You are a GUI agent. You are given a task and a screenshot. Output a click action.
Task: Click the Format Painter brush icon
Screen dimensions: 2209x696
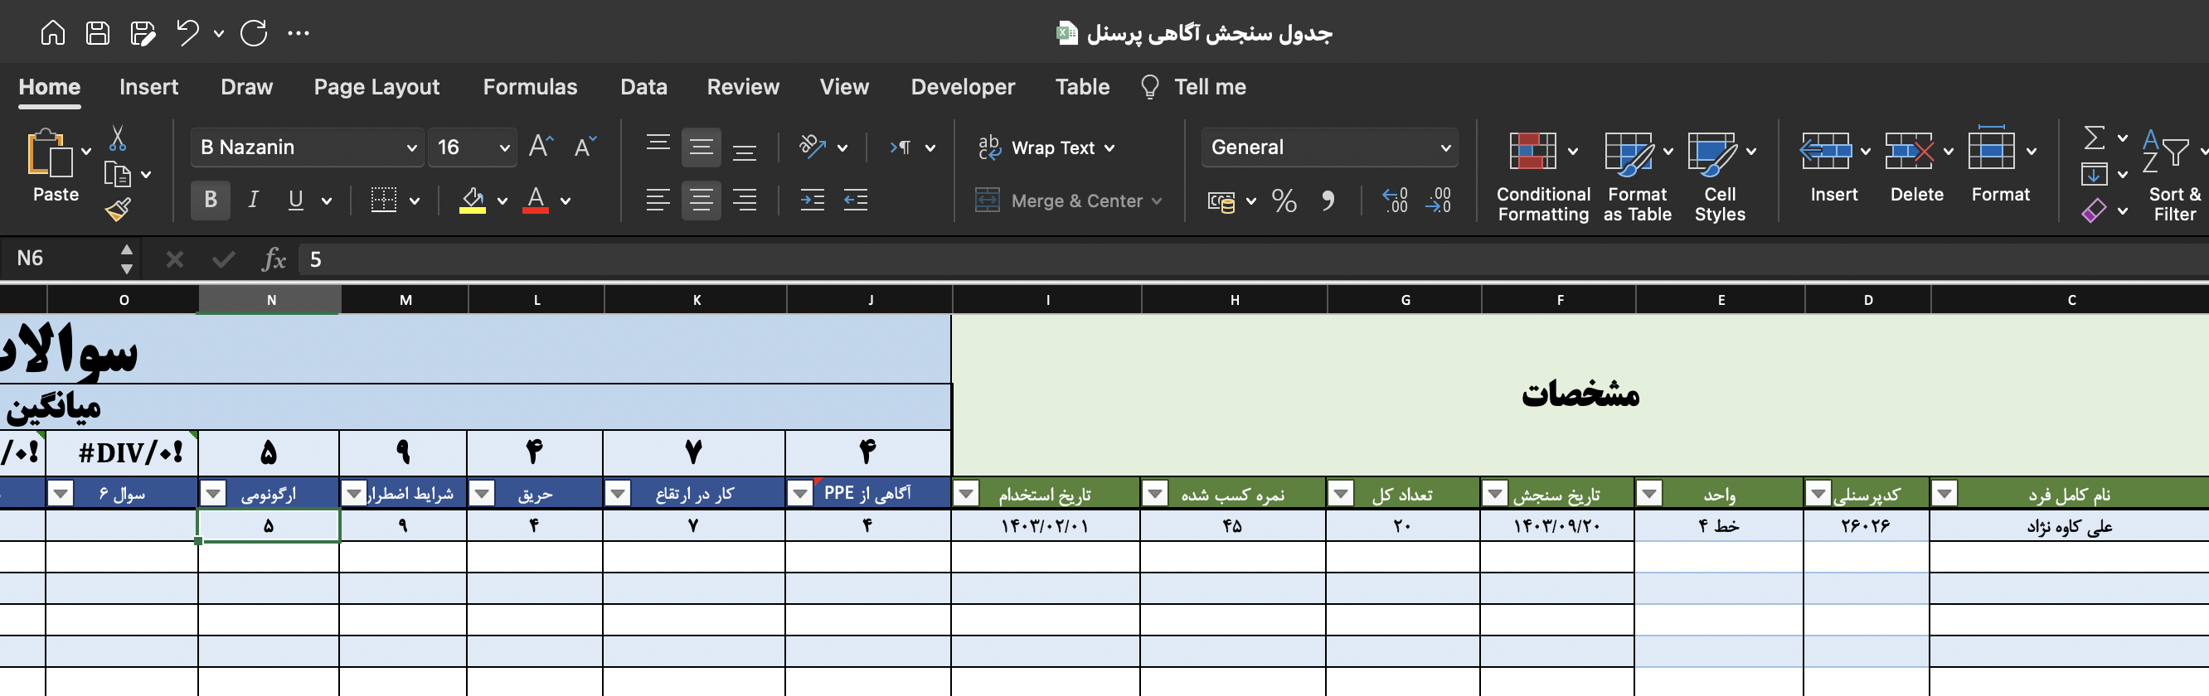pyautogui.click(x=119, y=209)
